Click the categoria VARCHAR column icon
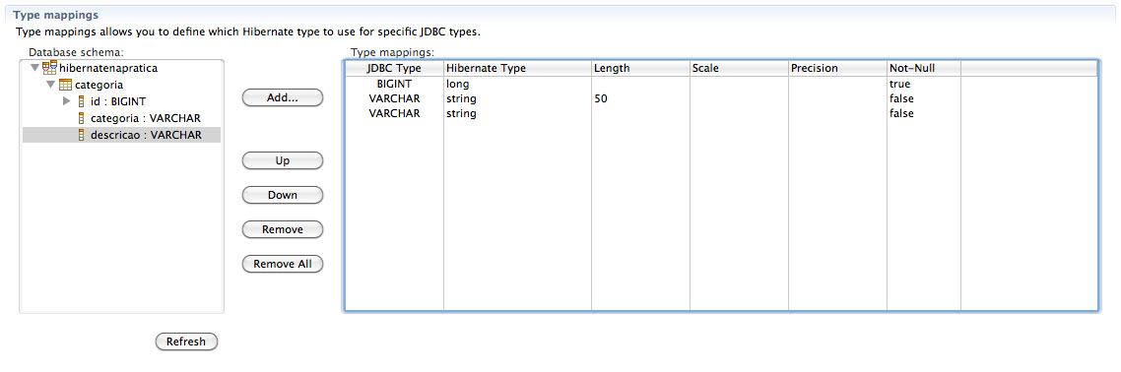Image resolution: width=1121 pixels, height=372 pixels. (81, 118)
